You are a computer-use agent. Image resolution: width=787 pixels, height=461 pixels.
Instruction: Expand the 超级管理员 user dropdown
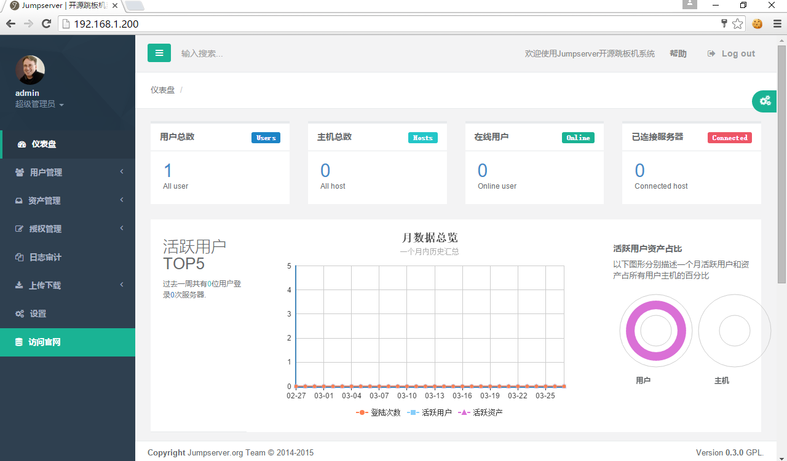(x=39, y=104)
